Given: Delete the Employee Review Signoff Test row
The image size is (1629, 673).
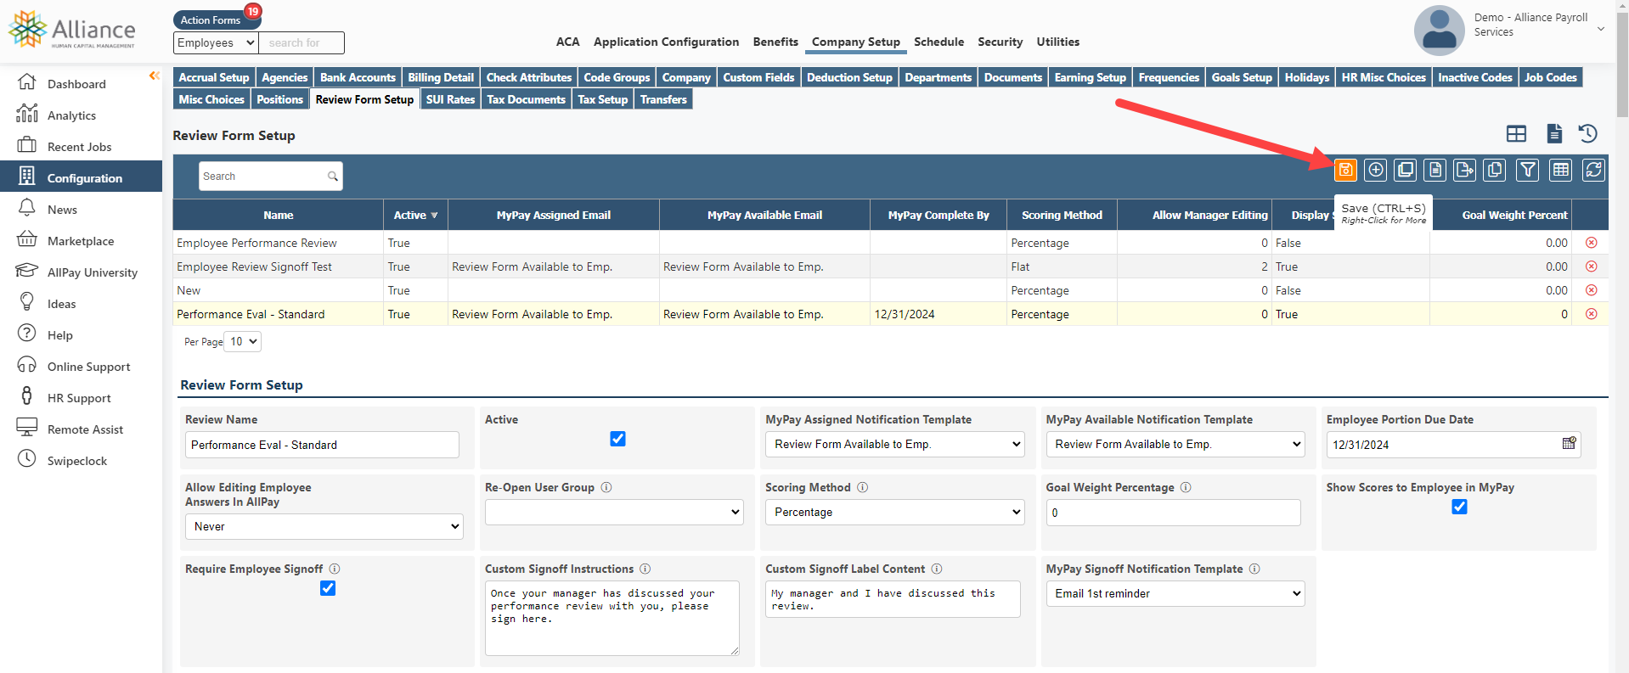Looking at the screenshot, I should click(x=1592, y=266).
